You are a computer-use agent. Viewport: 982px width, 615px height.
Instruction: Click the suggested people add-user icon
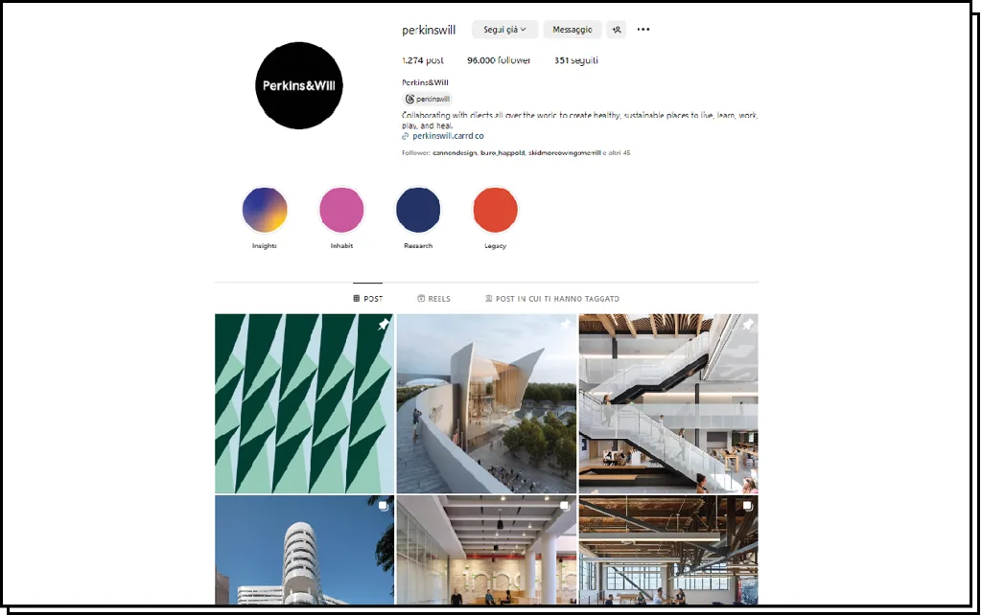pos(617,30)
